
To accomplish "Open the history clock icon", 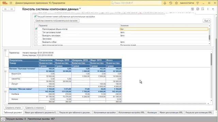I will [x=171, y=3].
